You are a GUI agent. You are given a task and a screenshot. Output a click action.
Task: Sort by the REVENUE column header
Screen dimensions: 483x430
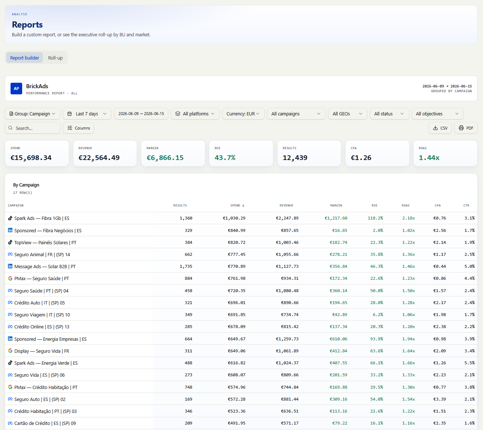286,205
